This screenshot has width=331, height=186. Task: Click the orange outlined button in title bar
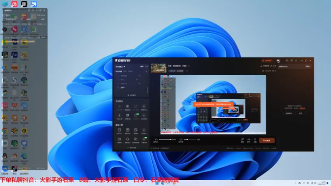pyautogui.click(x=267, y=60)
